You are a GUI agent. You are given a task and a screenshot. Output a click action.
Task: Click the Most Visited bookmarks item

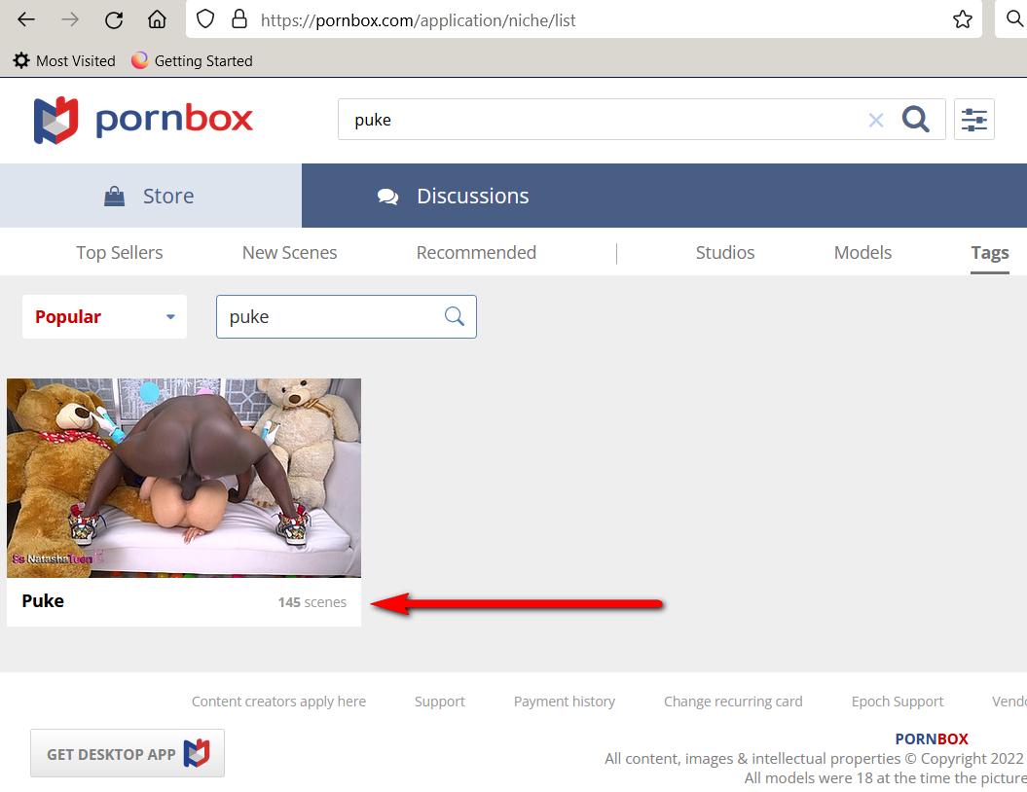click(64, 60)
